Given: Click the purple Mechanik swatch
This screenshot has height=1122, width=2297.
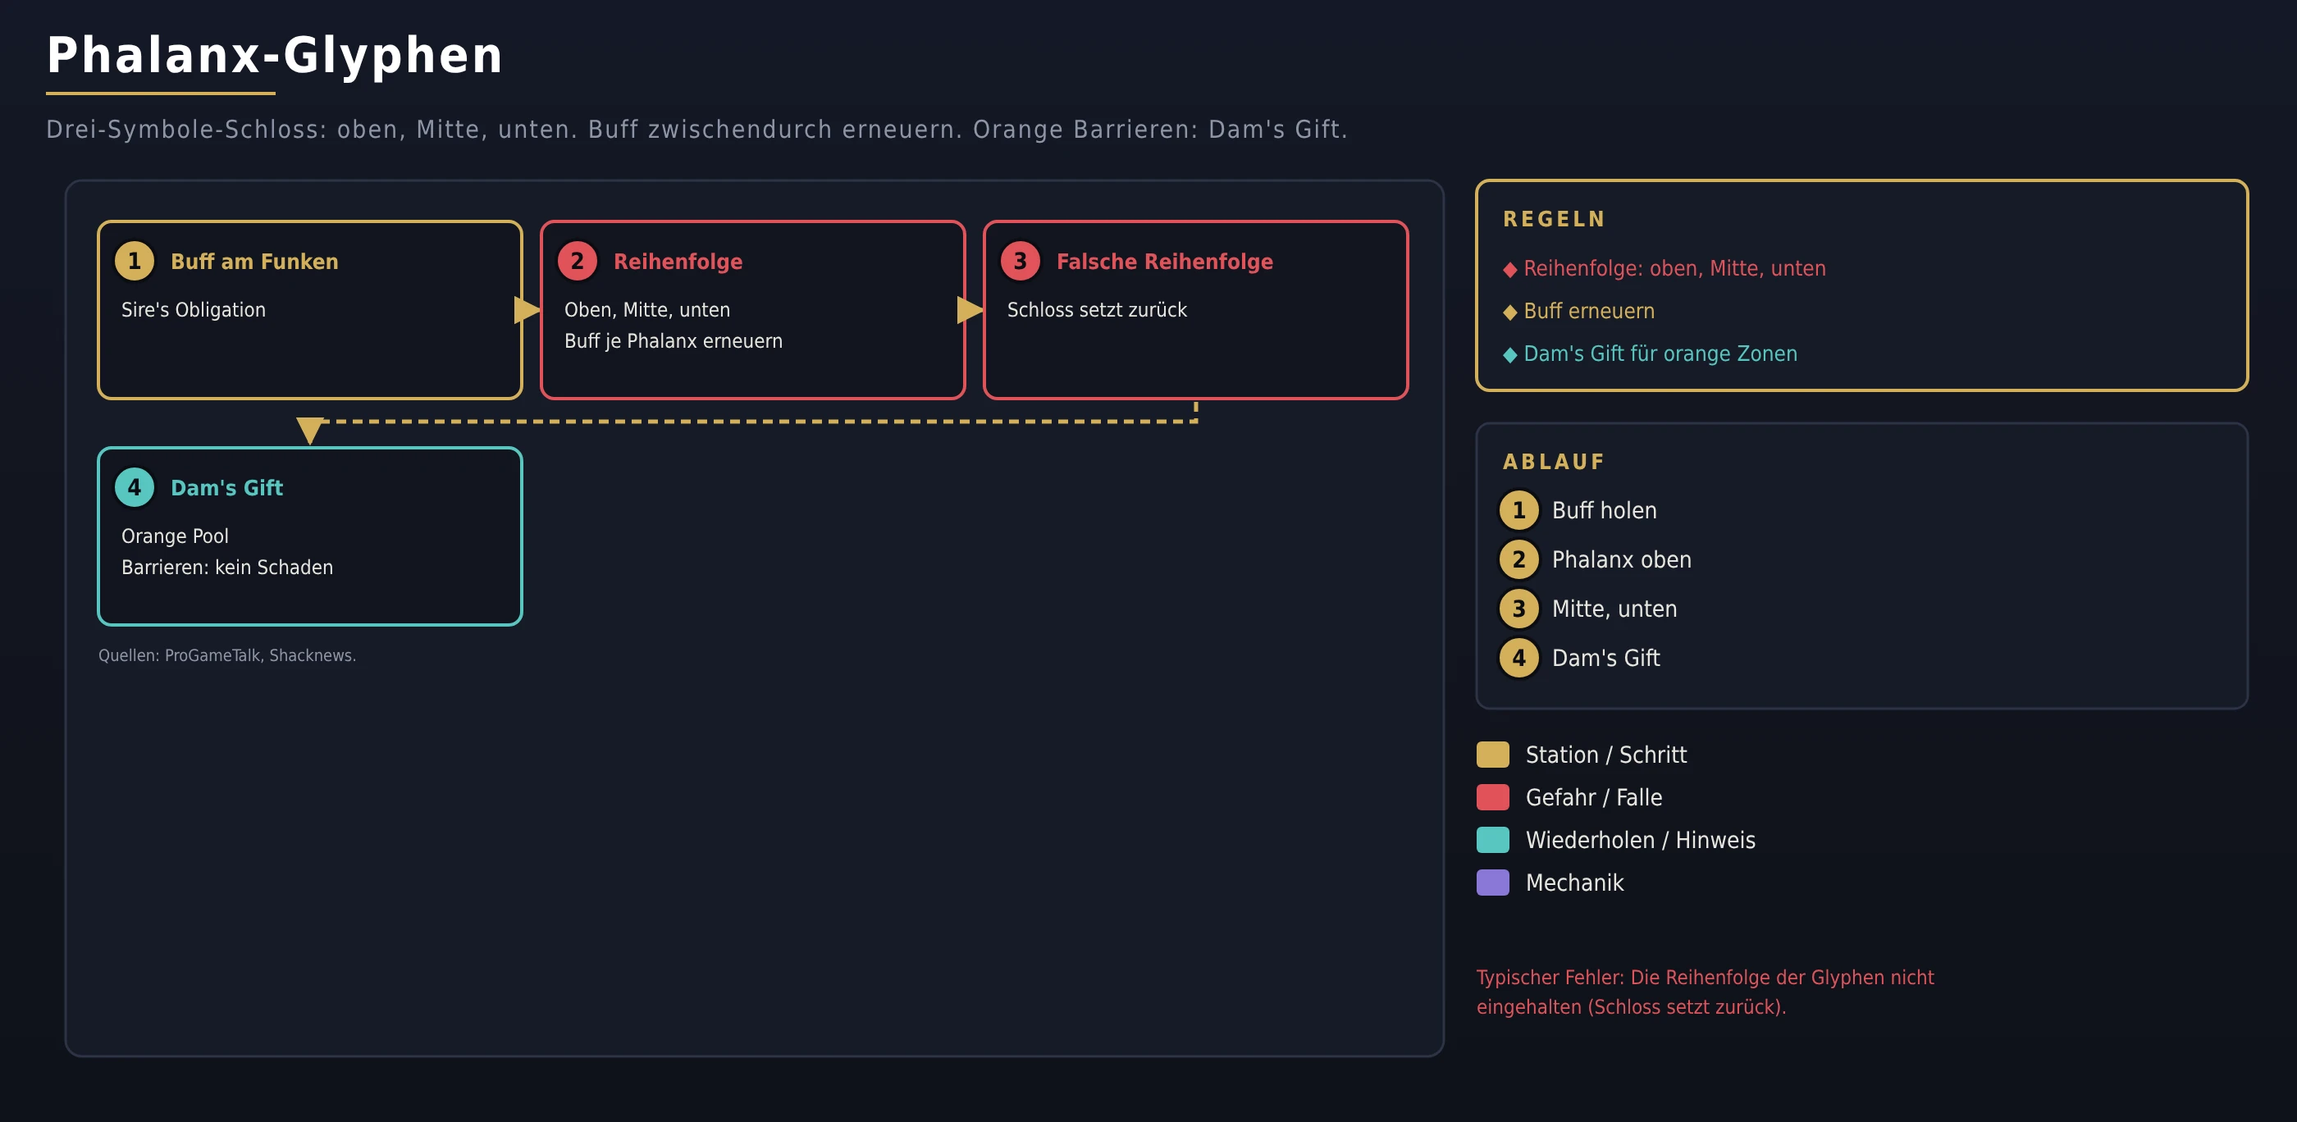Looking at the screenshot, I should [x=1493, y=883].
